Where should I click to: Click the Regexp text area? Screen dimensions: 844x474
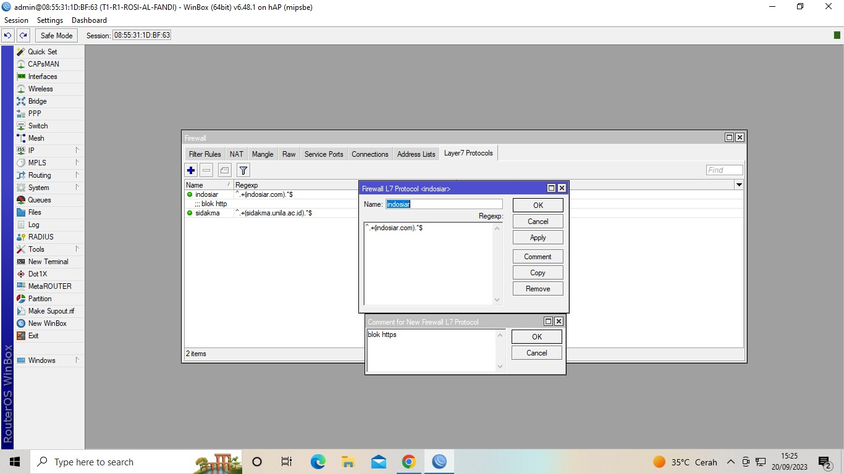tap(433, 264)
